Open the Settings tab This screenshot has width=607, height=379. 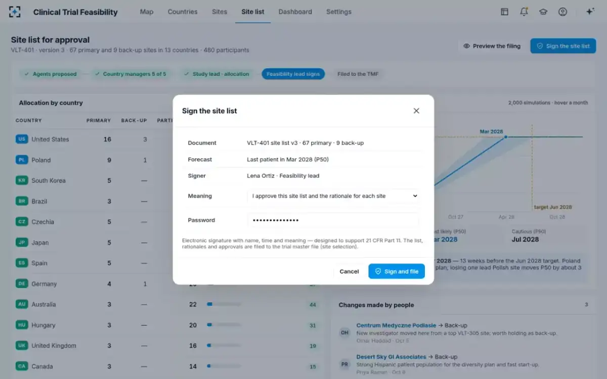tap(339, 12)
